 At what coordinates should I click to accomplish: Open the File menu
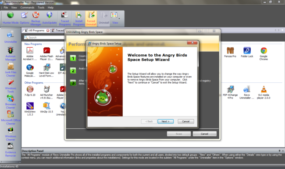coord(6,7)
